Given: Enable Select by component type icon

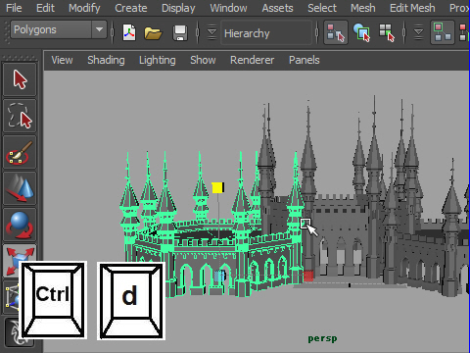Looking at the screenshot, I should point(387,32).
